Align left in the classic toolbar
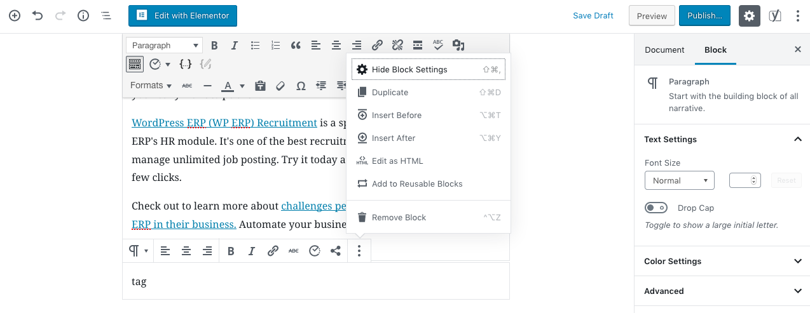 click(x=316, y=45)
